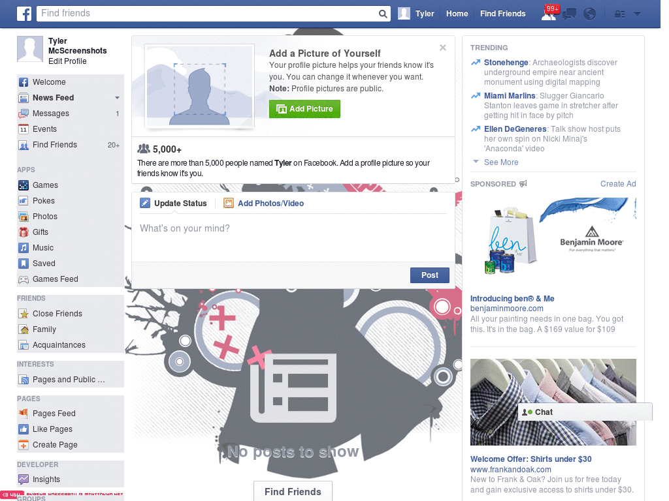This screenshot has height=501, width=669.
Task: Click the search magnifier icon
Action: tap(383, 14)
